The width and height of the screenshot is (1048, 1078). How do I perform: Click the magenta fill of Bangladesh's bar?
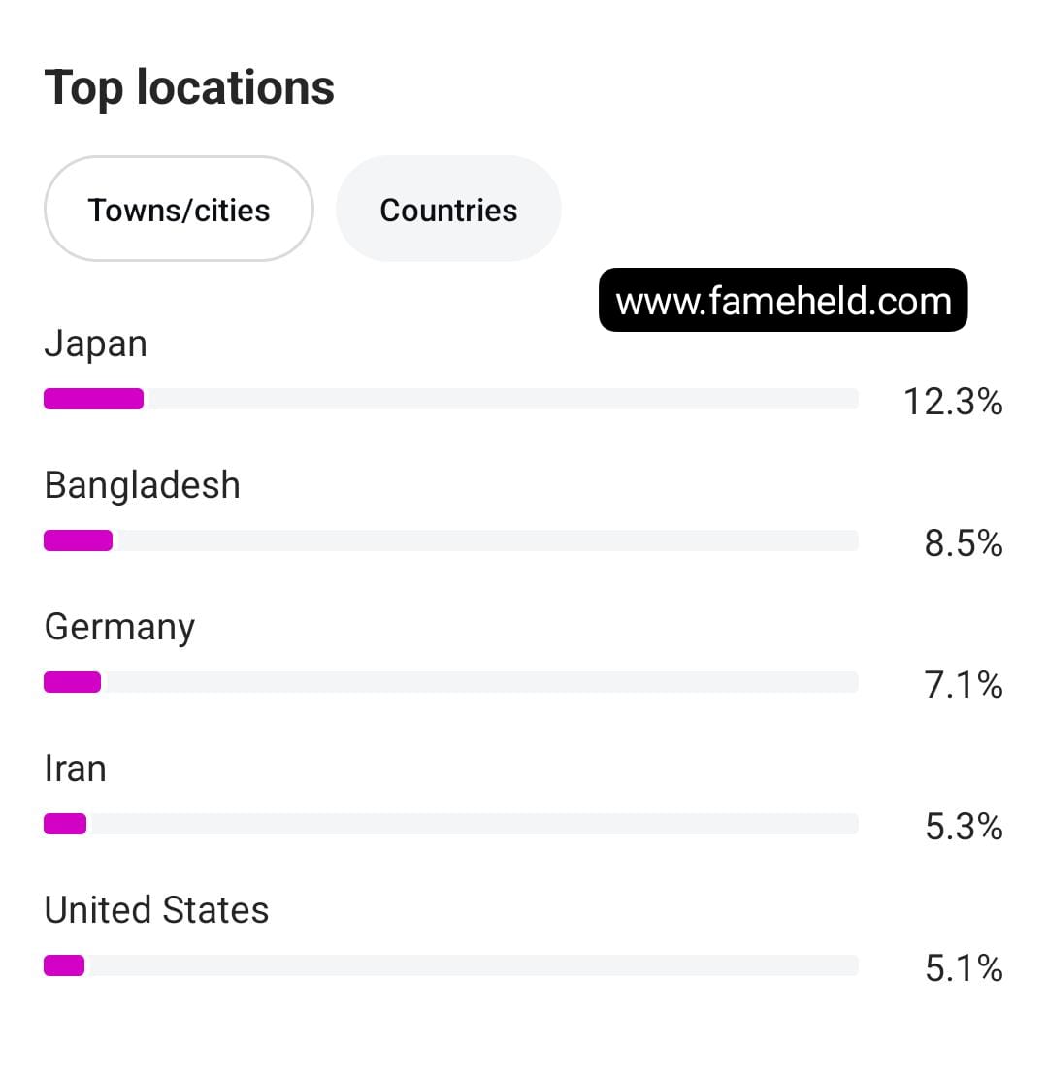pos(79,540)
